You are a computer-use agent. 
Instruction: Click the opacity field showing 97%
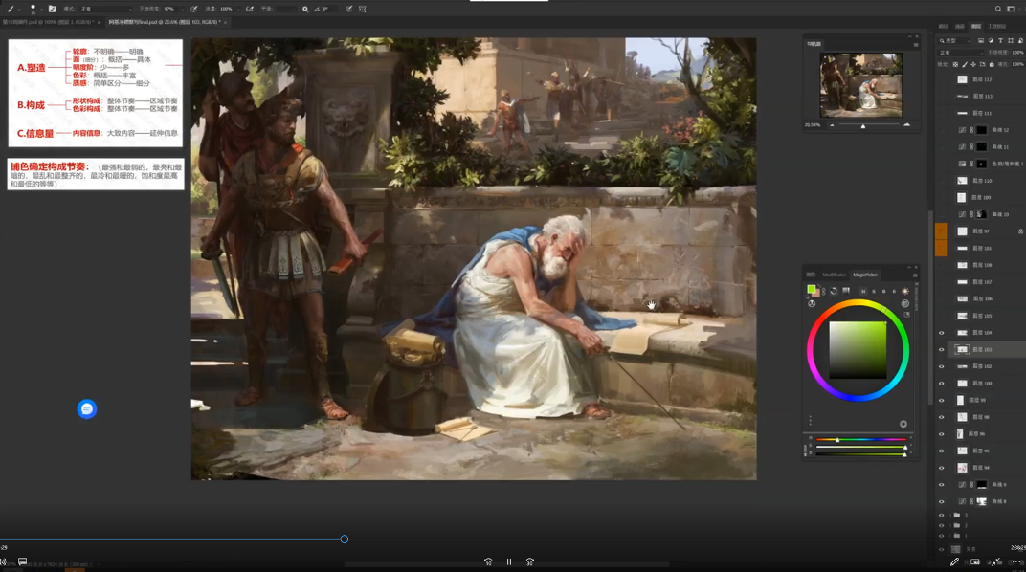(173, 10)
